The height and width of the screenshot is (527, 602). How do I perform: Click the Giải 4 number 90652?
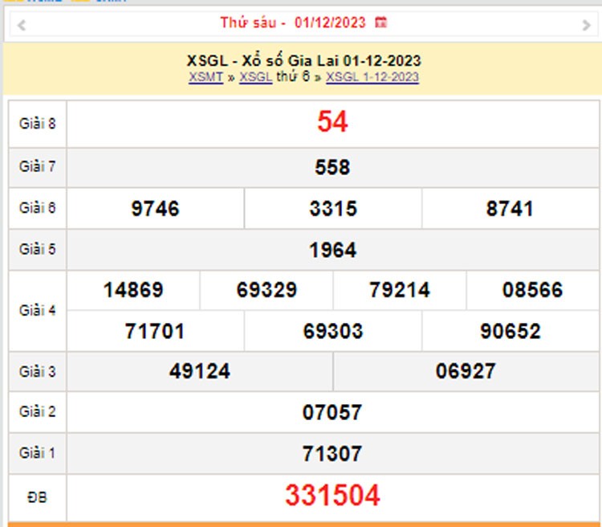coord(510,331)
